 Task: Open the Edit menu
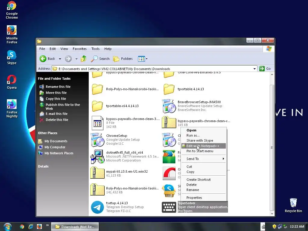pyautogui.click(x=52, y=49)
